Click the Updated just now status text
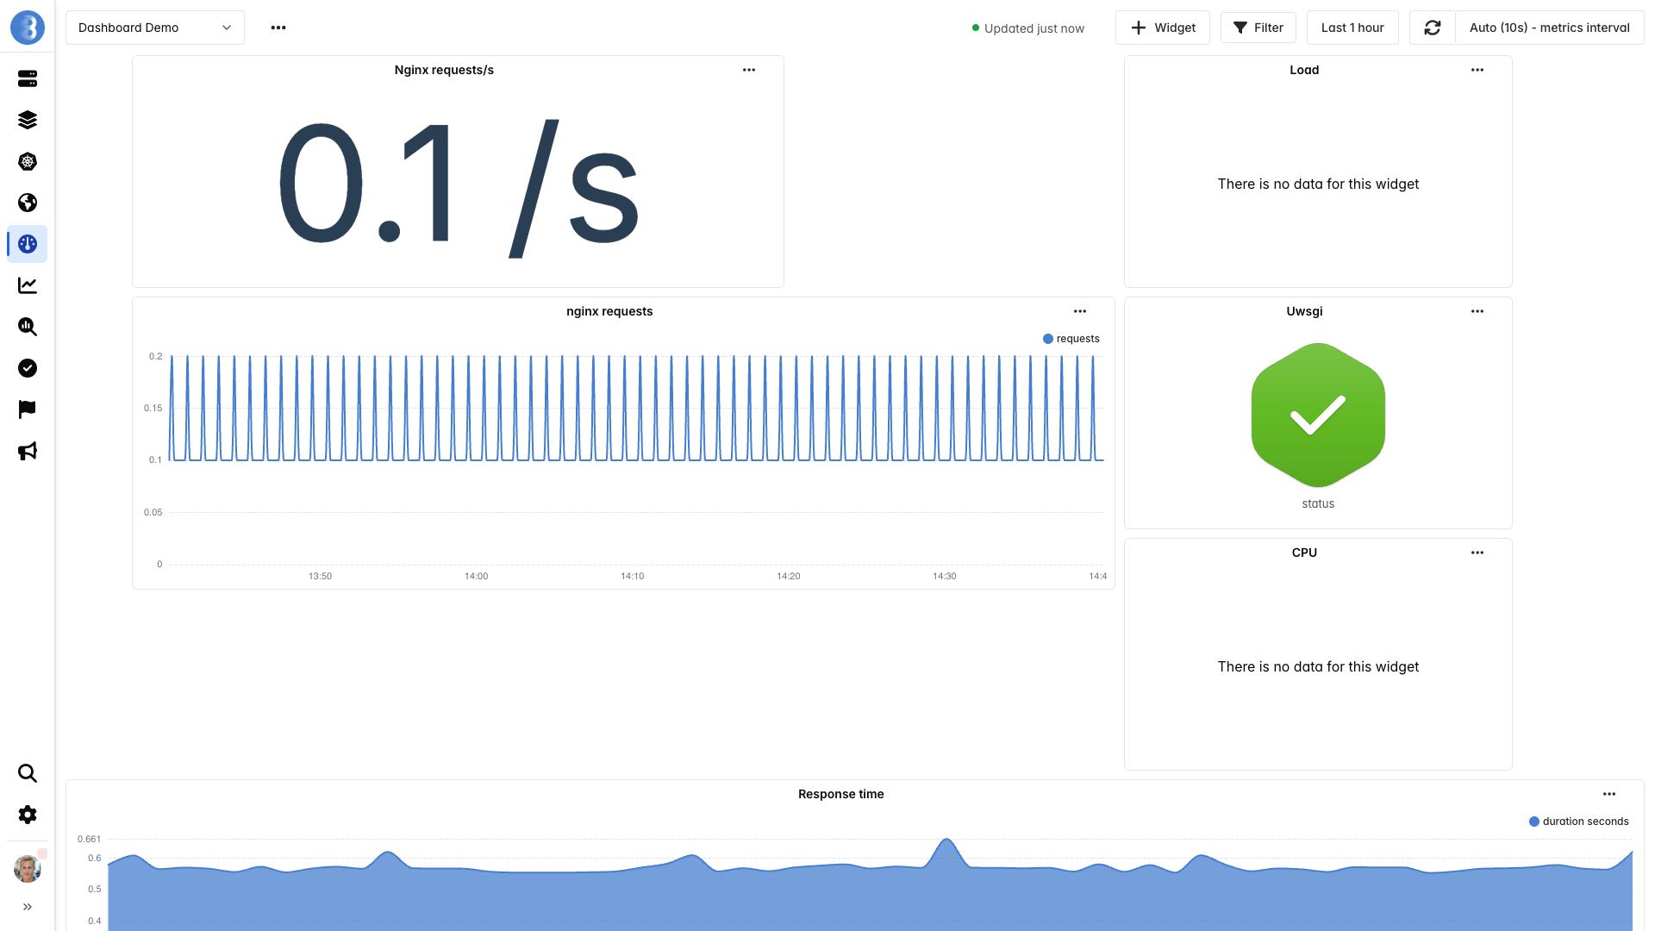The width and height of the screenshot is (1655, 931). coord(1034,28)
